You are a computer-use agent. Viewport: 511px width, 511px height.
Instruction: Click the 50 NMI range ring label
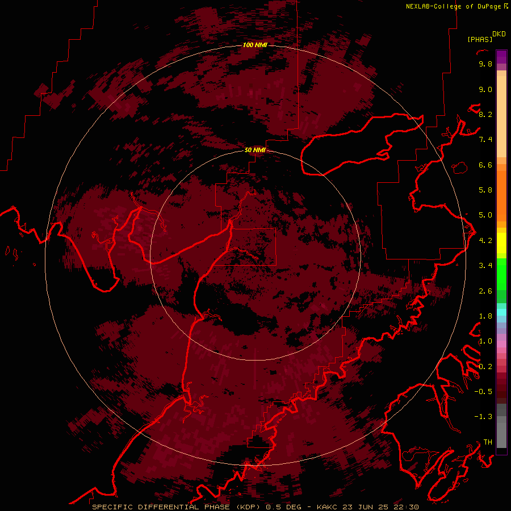255,150
